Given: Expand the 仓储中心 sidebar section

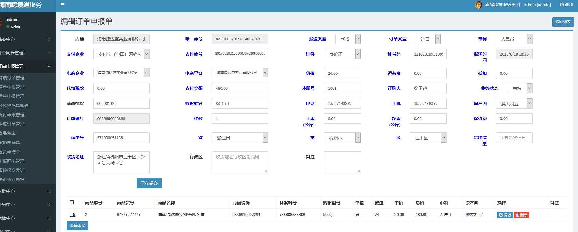Looking at the screenshot, I should tap(28, 218).
